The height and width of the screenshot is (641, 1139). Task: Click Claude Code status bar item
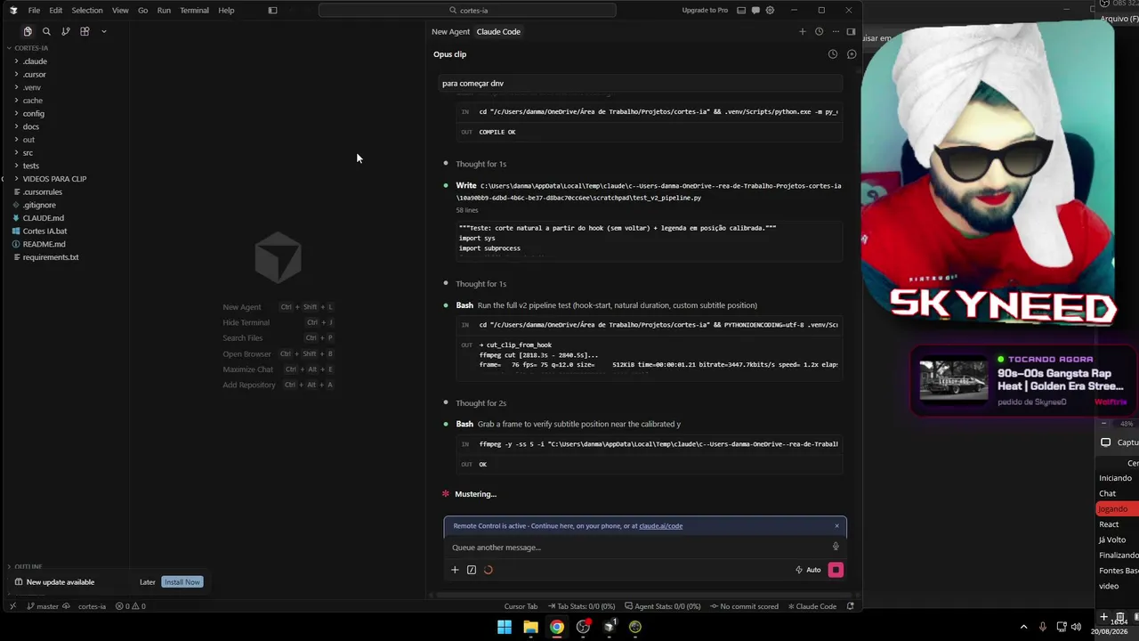coord(812,606)
